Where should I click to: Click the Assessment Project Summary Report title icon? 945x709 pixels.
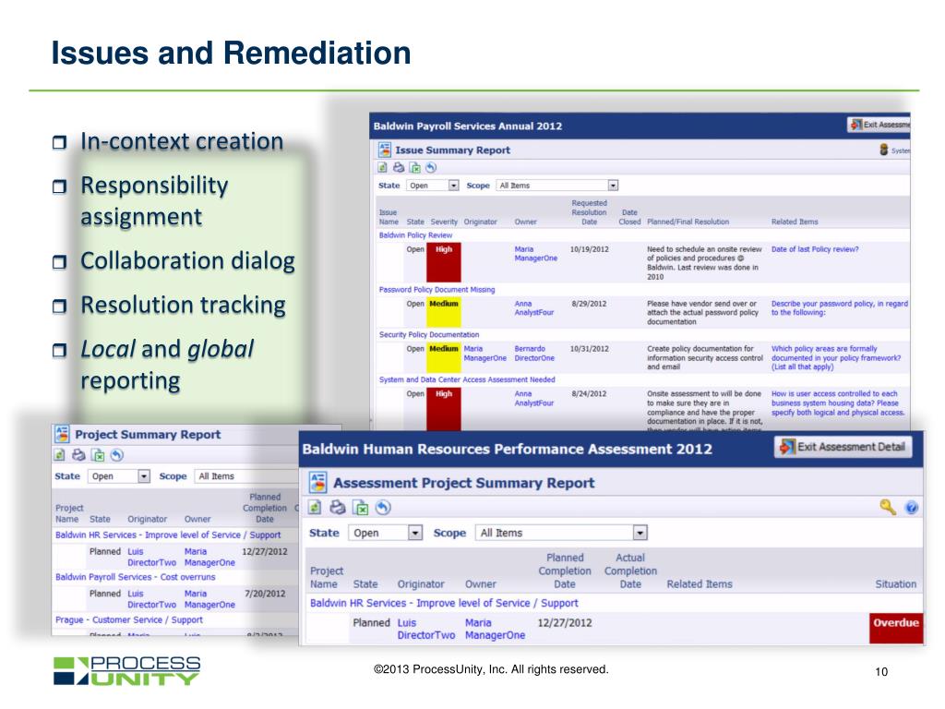pyautogui.click(x=317, y=483)
